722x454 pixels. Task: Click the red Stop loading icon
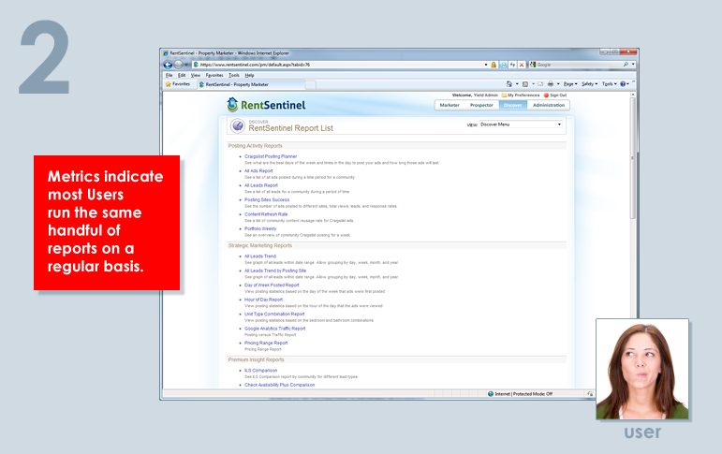(521, 65)
